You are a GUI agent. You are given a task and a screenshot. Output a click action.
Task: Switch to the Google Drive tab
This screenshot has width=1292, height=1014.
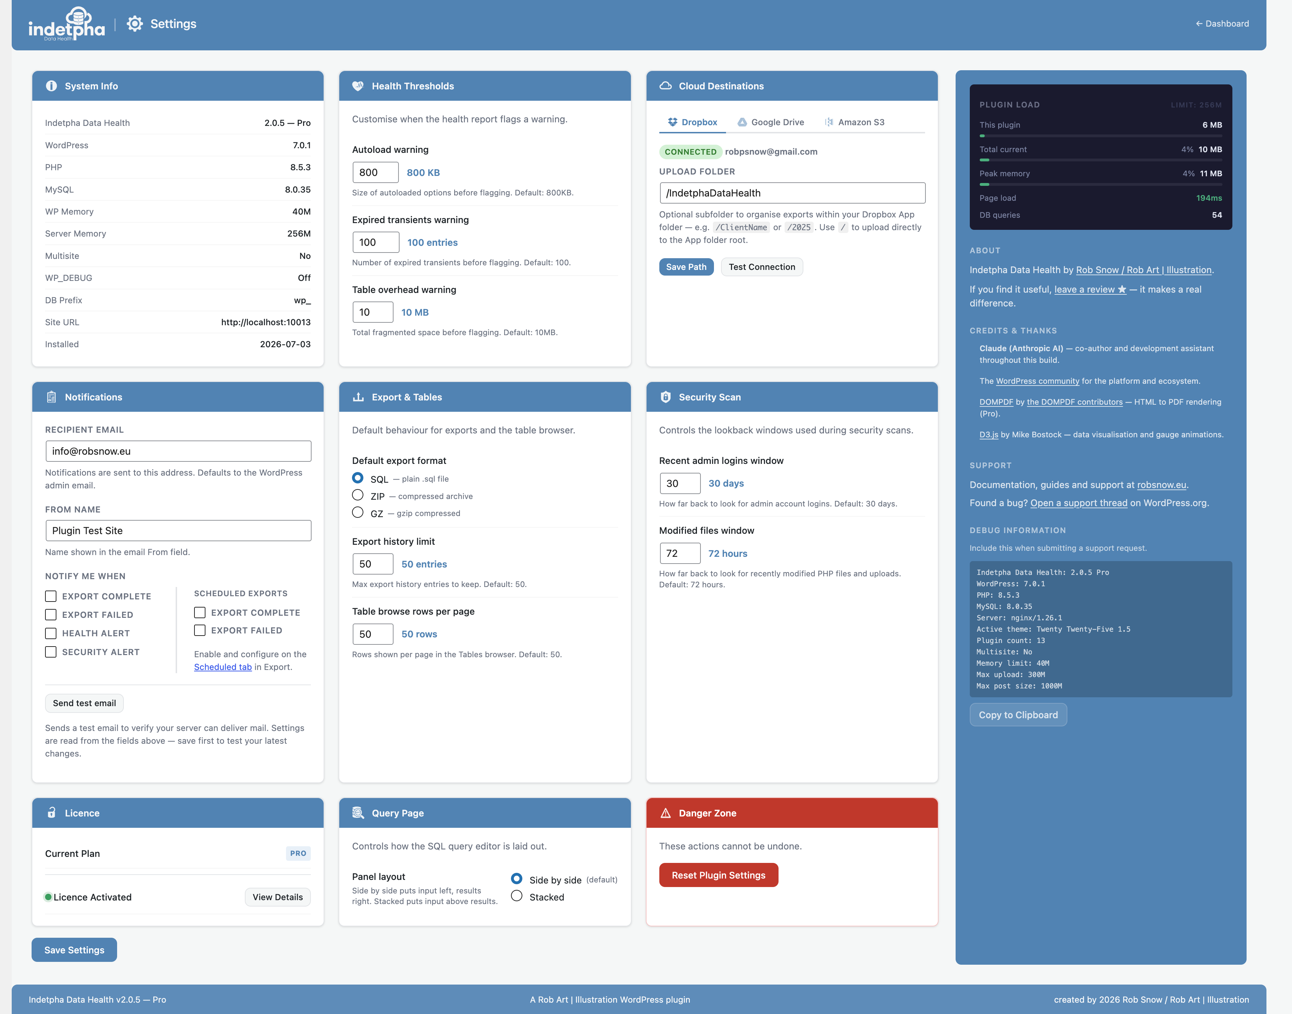click(x=771, y=122)
